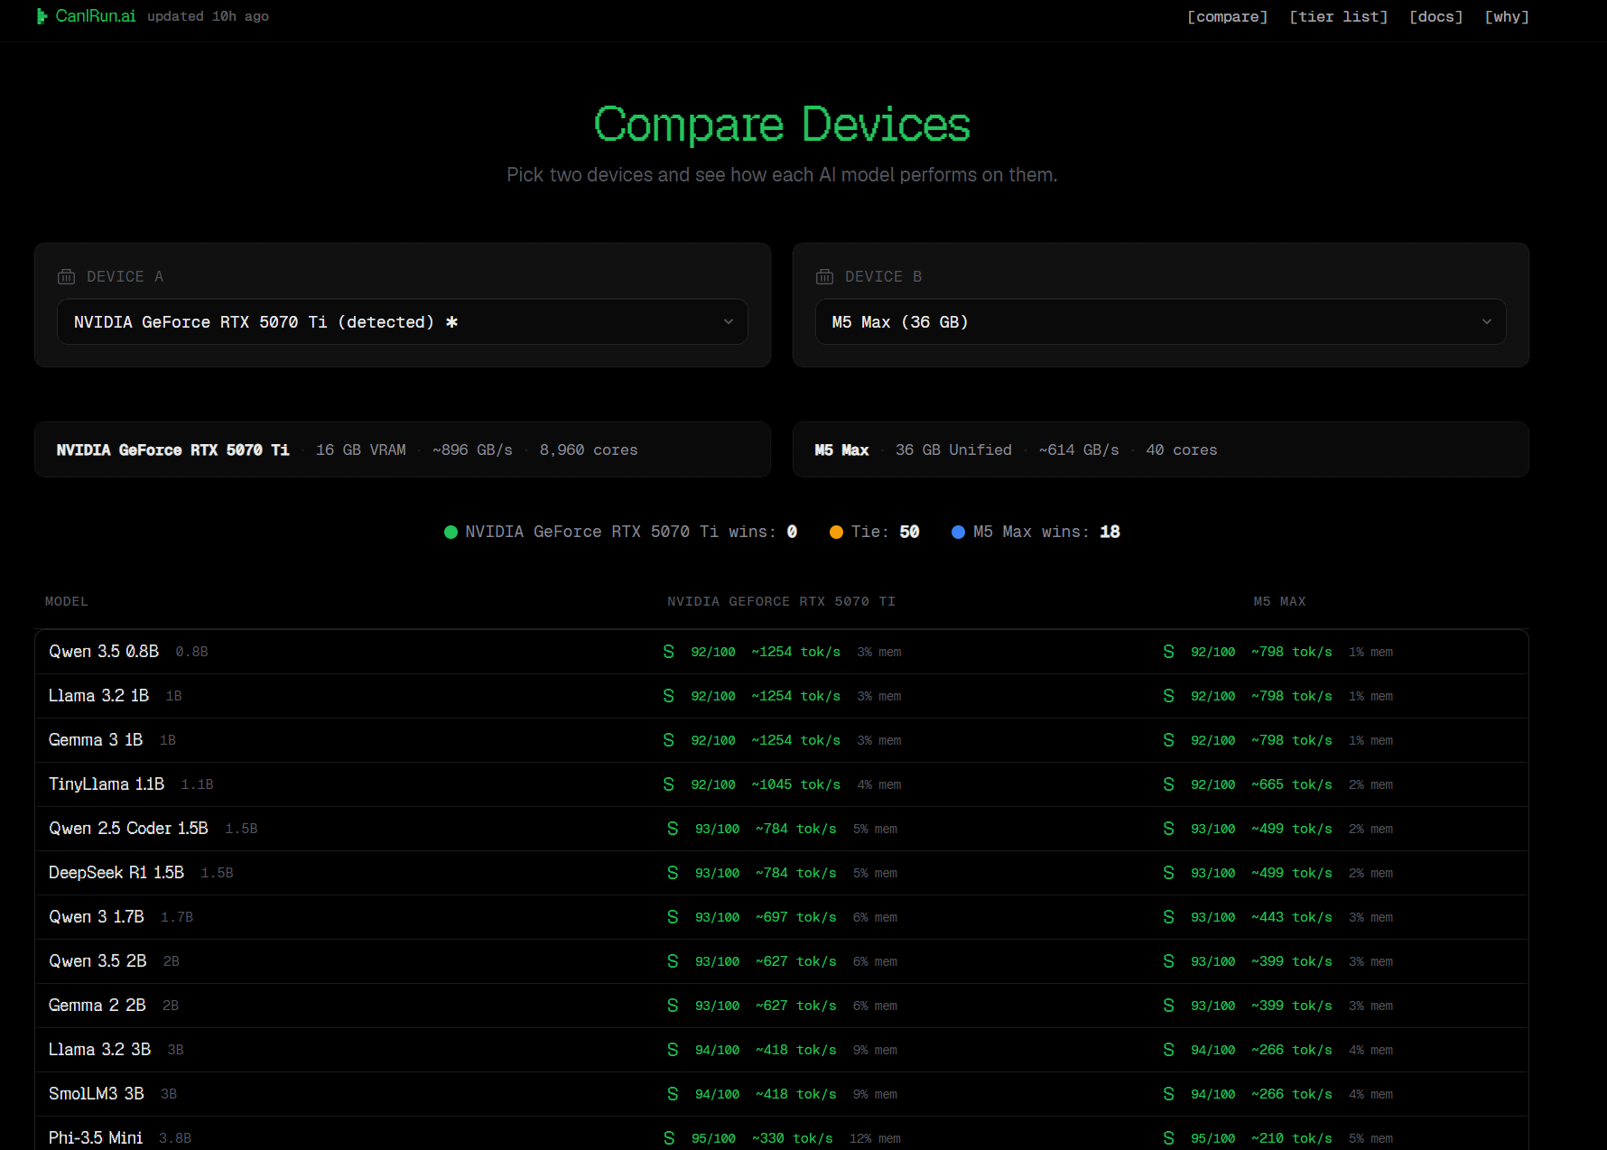Open the [docs] navigation link
The height and width of the screenshot is (1150, 1607).
tap(1435, 17)
